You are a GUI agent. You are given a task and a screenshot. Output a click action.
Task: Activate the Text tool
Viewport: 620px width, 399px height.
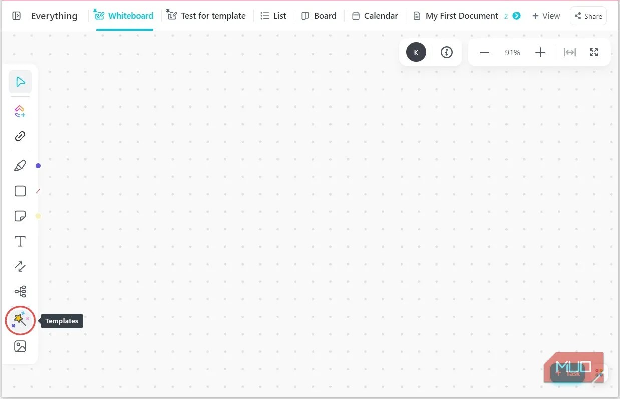tap(20, 241)
